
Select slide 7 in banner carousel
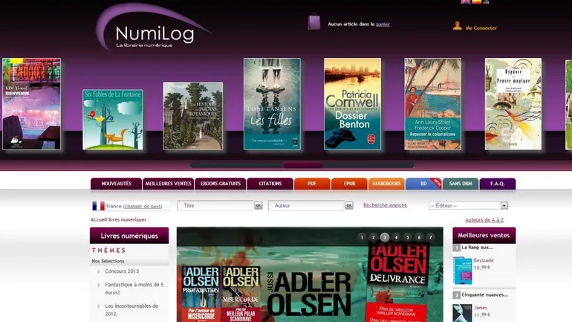[430, 237]
